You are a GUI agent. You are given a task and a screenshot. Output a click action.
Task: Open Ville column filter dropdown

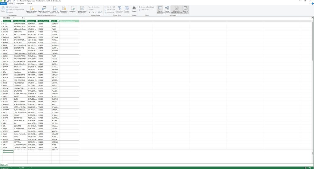pos(58,21)
